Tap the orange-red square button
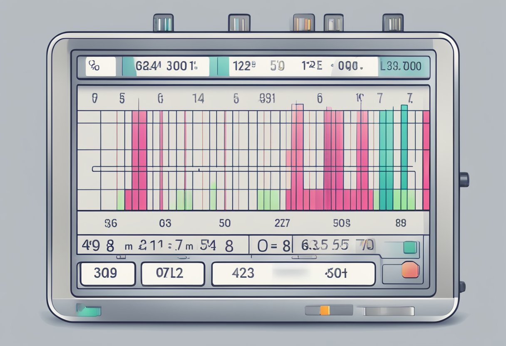 pos(410,269)
